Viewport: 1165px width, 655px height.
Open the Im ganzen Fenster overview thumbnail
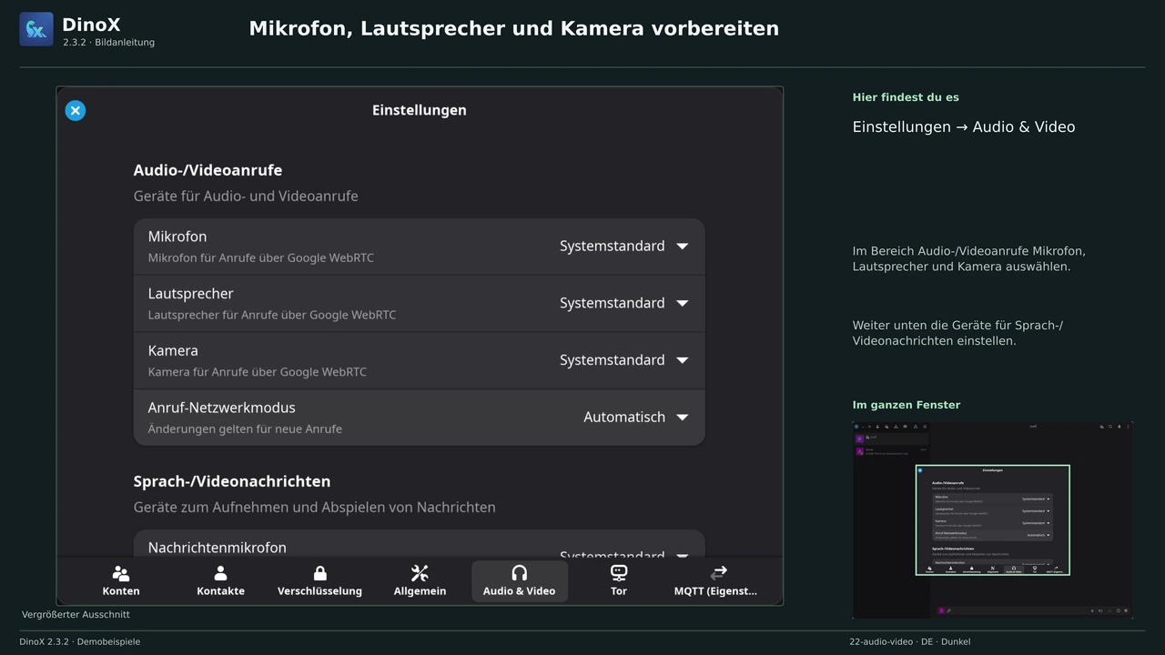point(992,519)
